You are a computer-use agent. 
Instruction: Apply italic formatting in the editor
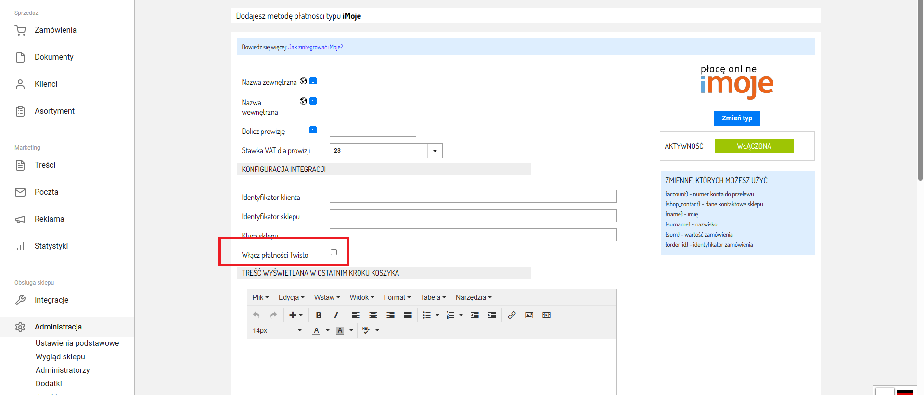pos(336,315)
